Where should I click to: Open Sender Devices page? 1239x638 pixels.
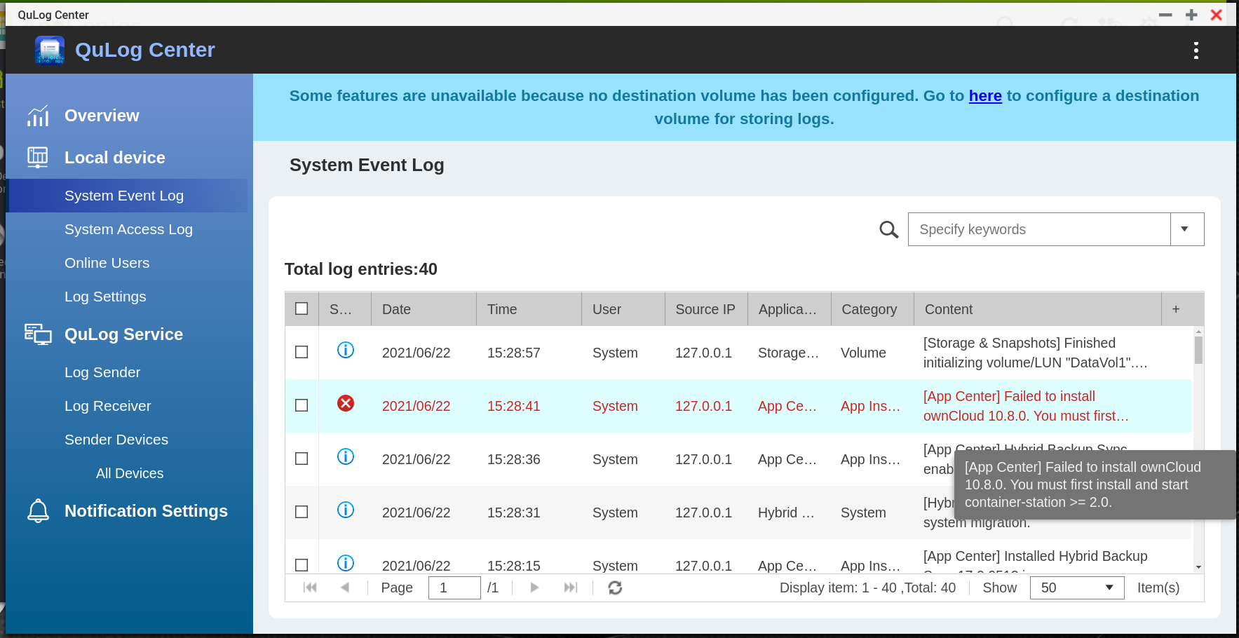point(116,440)
